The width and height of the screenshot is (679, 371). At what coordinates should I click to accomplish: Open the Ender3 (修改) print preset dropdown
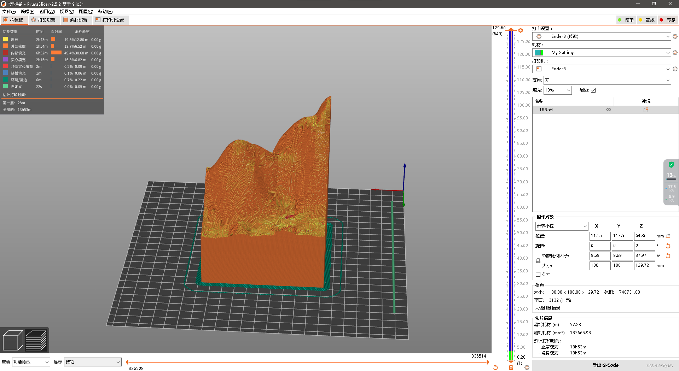click(601, 36)
